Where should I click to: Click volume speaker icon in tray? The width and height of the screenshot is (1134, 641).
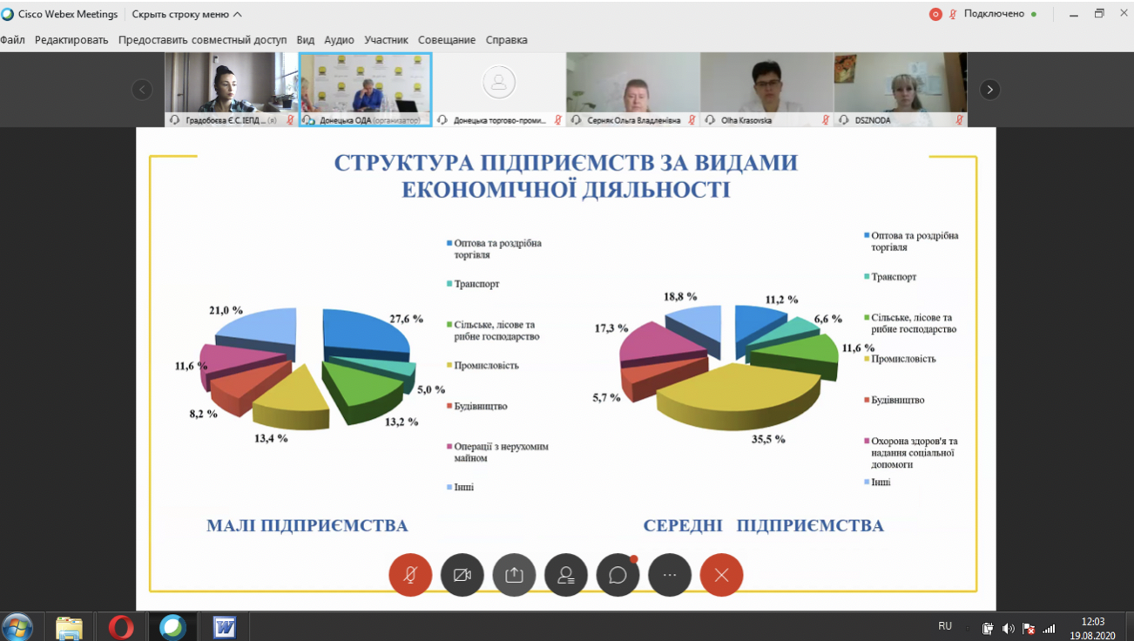coord(1008,628)
